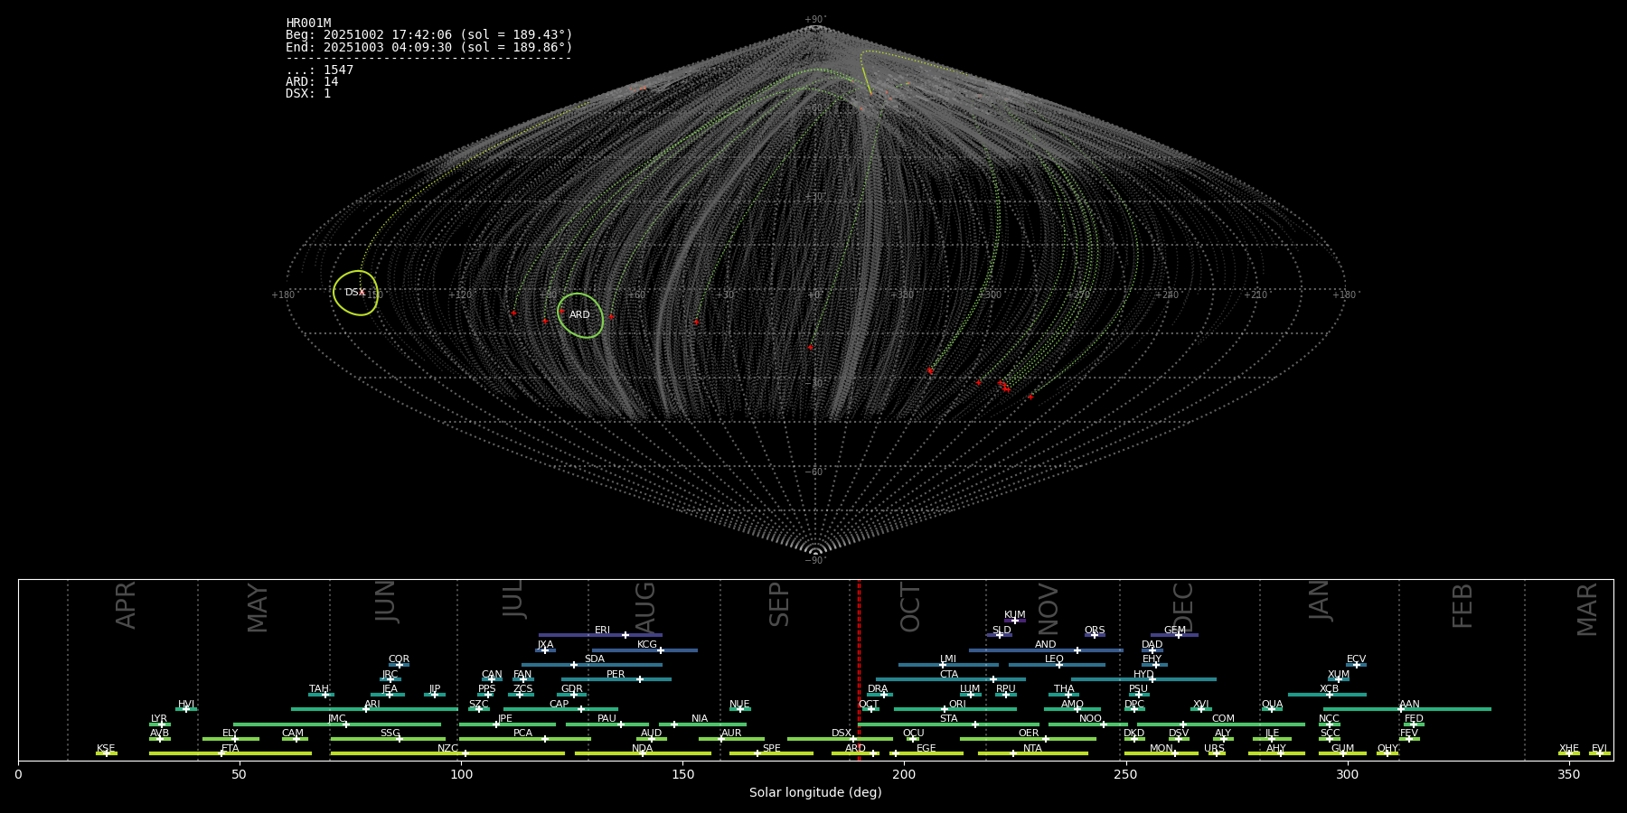Image resolution: width=1627 pixels, height=813 pixels.
Task: Click the DSX radiant circle on sky map
Action: click(x=355, y=293)
